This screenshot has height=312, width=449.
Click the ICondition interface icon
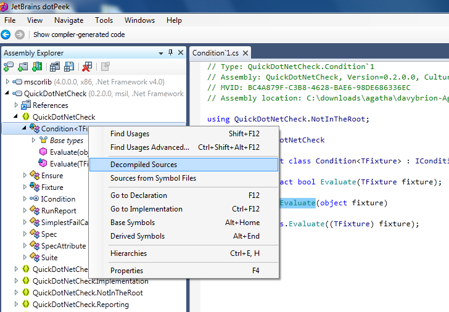tap(35, 199)
